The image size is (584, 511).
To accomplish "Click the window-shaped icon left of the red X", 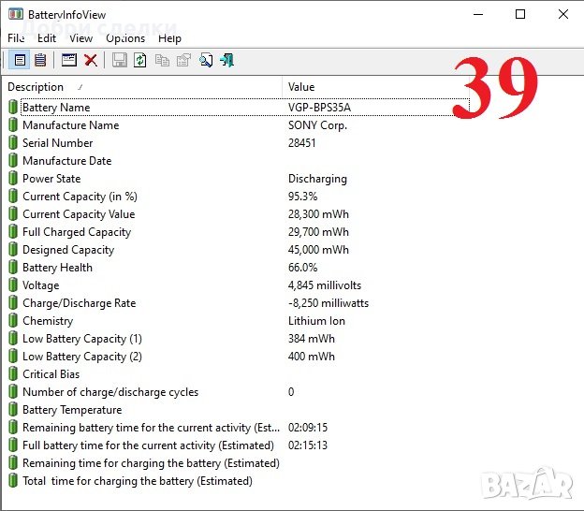I will (69, 60).
